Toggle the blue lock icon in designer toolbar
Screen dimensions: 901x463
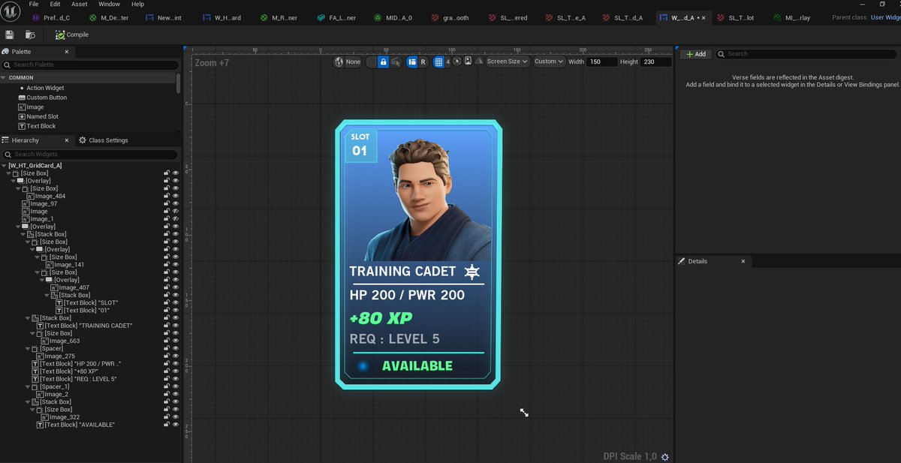(383, 62)
